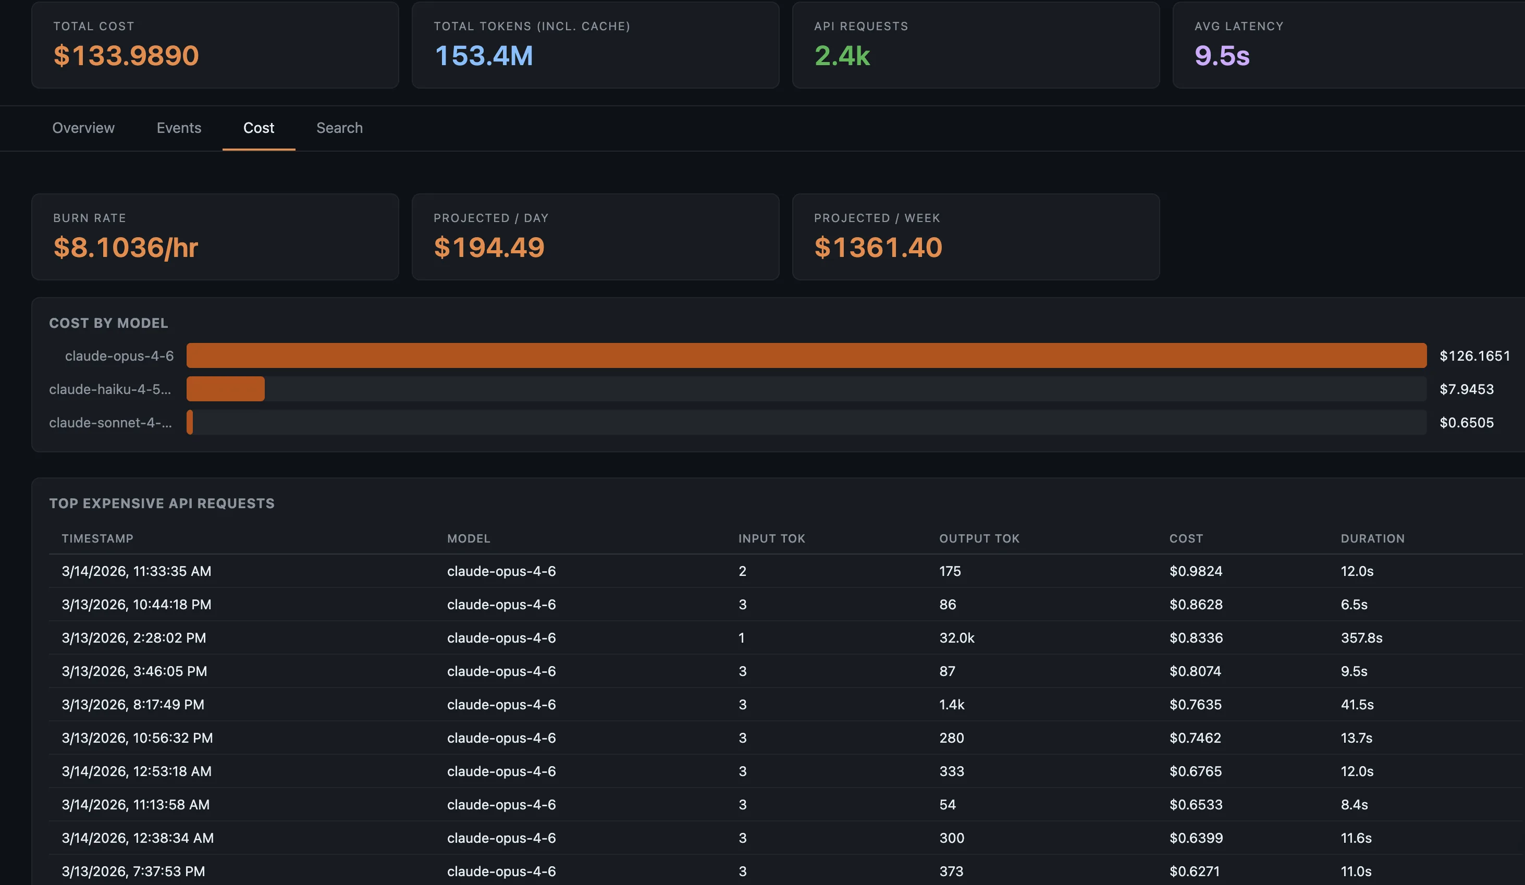The width and height of the screenshot is (1525, 885).
Task: Sort table by the Cost column
Action: click(x=1186, y=538)
